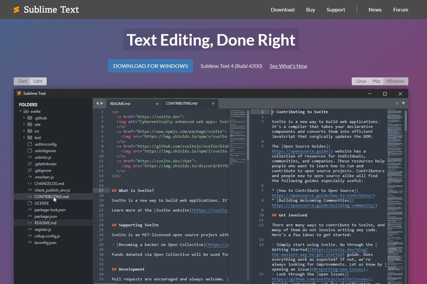This screenshot has width=427, height=284.
Task: Switch screenshot theme to Dark
Action: (23, 81)
